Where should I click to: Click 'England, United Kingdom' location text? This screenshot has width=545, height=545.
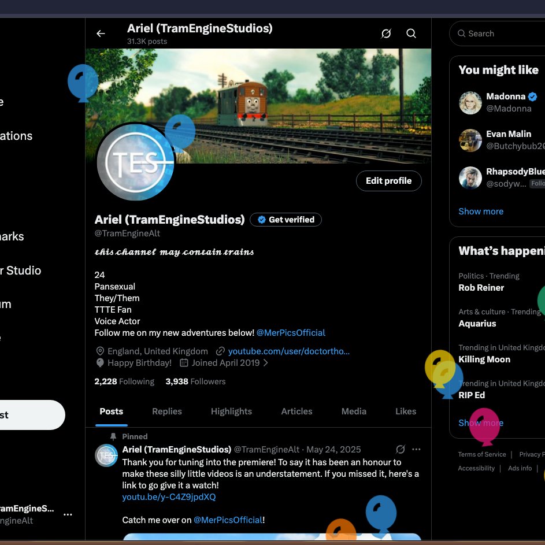(x=158, y=351)
